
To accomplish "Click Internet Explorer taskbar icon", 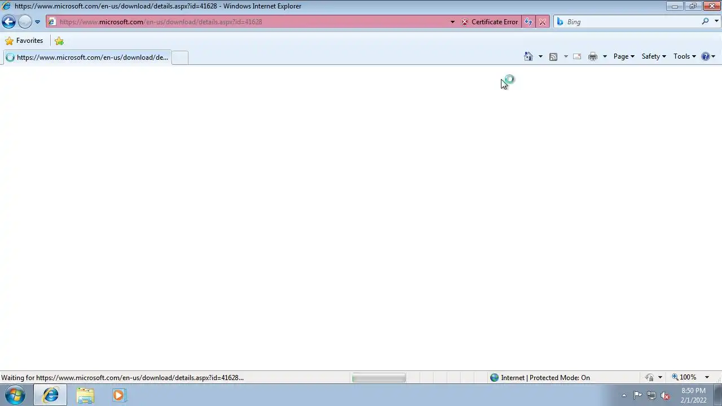I will tap(50, 395).
